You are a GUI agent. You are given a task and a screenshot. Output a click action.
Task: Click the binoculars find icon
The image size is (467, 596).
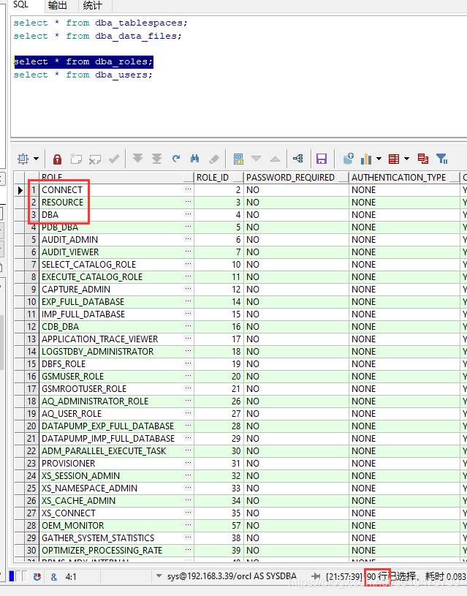194,159
